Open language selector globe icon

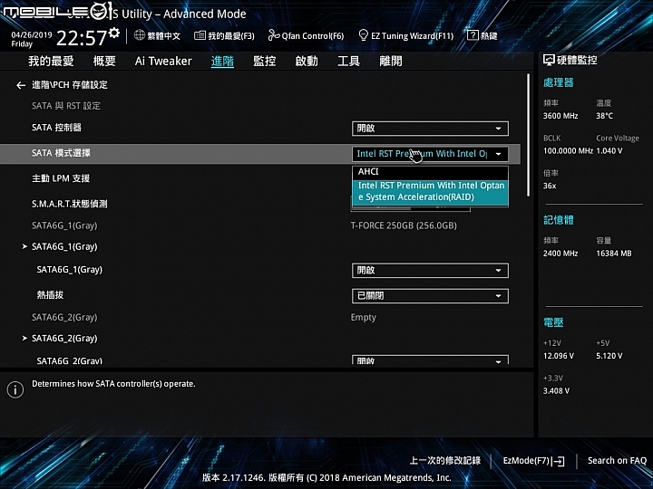[x=140, y=35]
